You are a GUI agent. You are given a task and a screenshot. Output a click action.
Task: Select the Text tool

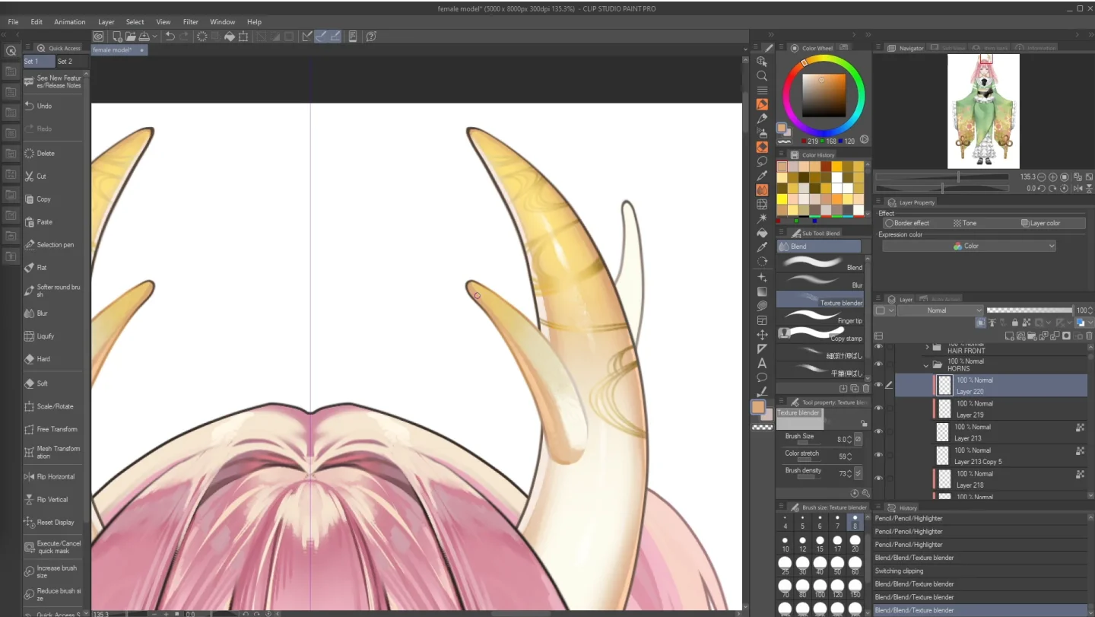762,363
